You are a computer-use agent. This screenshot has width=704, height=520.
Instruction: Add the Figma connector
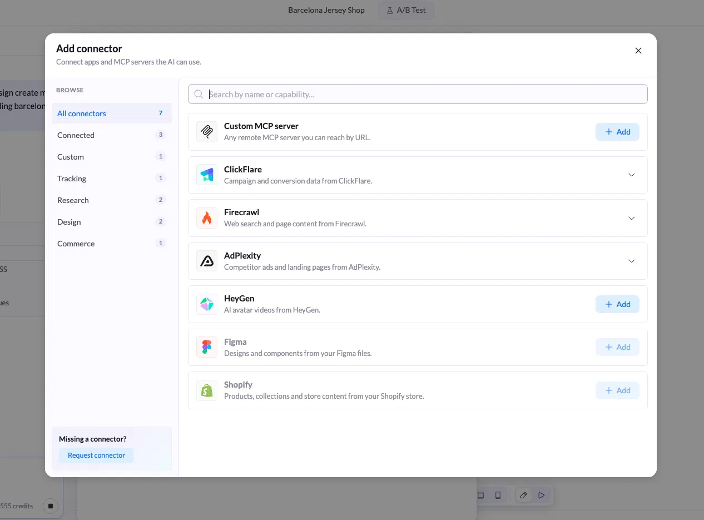point(617,347)
